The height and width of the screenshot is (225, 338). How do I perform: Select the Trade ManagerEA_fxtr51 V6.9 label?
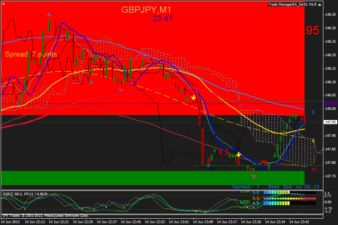(x=292, y=4)
